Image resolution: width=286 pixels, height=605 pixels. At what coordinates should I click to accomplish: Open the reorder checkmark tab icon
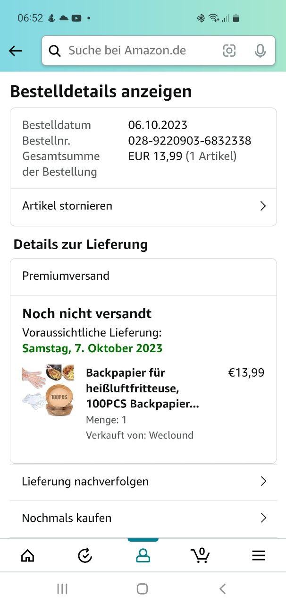(x=85, y=556)
